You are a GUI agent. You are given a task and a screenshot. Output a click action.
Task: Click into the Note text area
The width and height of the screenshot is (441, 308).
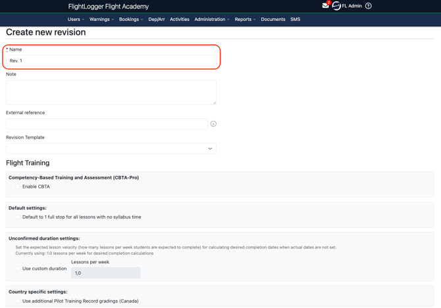(x=111, y=93)
